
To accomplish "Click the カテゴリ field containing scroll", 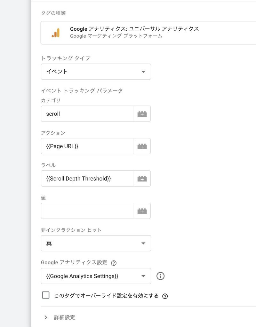I will point(86,113).
